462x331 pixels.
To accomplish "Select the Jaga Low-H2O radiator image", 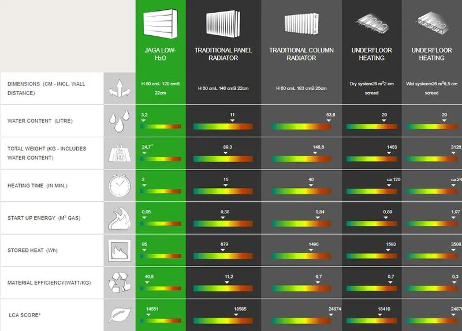I will pos(161,24).
